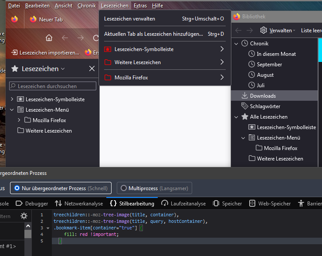This screenshot has width=322, height=256.
Task: Choose Lesezeichen verwalten menu entry
Action: point(129,19)
